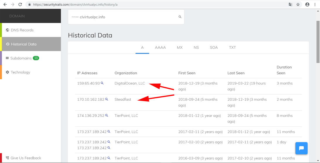Click the browser reload icon
The image size is (320, 163).
coord(20,5)
